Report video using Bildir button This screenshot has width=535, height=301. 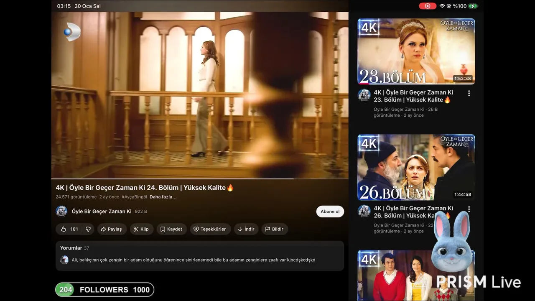click(274, 229)
